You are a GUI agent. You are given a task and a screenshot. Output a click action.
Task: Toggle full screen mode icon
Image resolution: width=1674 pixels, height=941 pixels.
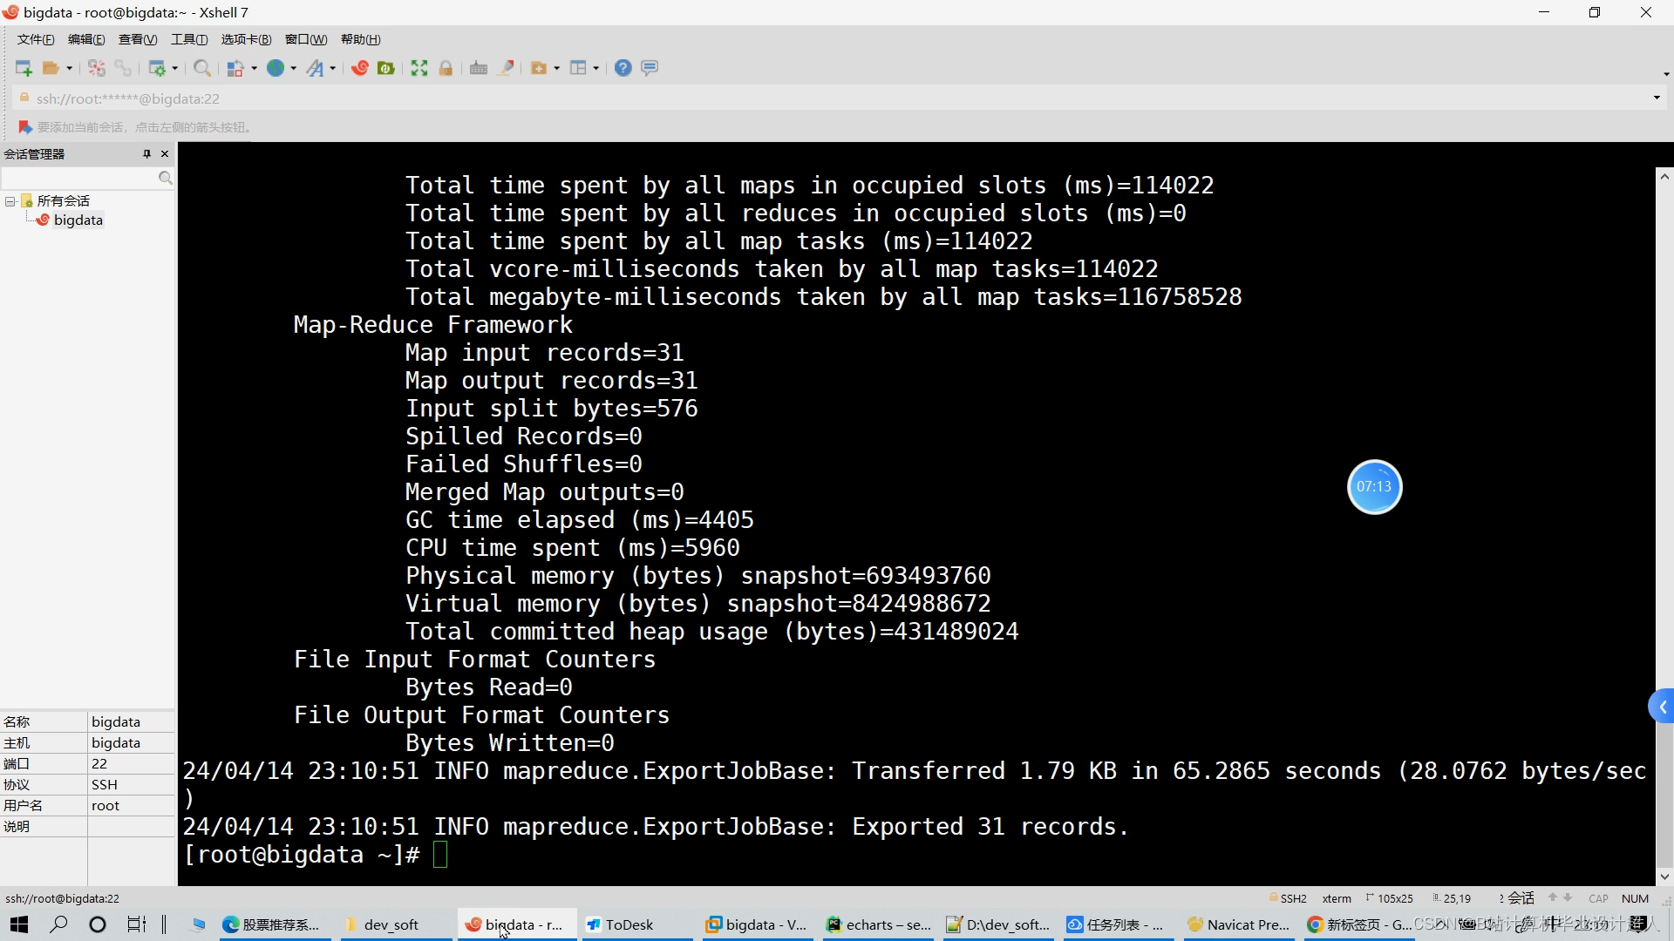coord(419,68)
